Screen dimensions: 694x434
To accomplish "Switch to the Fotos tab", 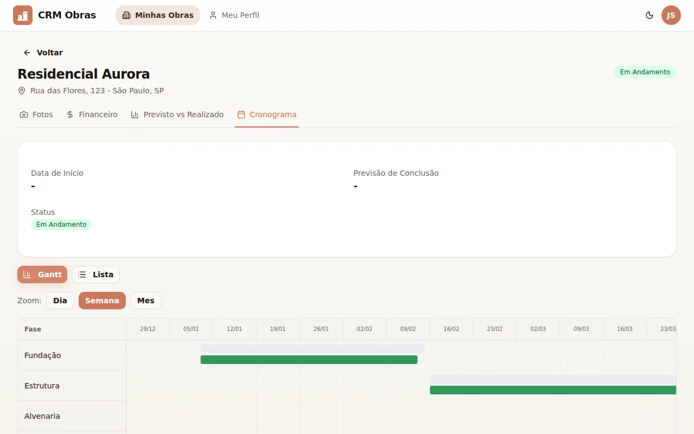I will (36, 114).
